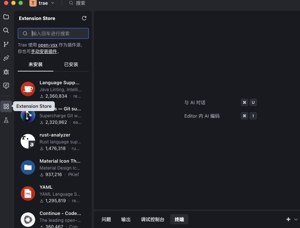Open the eye preview sidebar icon

(x=6, y=58)
